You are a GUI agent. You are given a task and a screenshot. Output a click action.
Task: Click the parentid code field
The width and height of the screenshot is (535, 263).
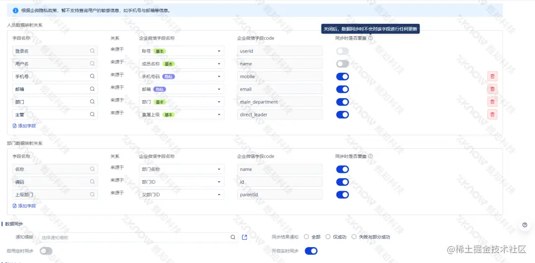[x=280, y=195]
